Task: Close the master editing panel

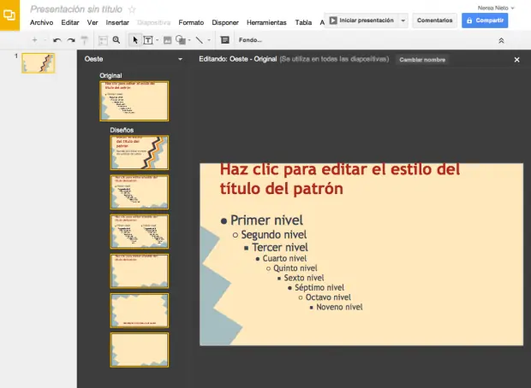Action: point(516,60)
